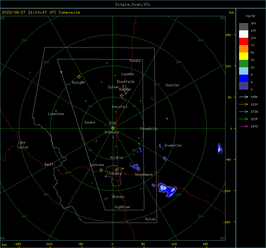
Task: Click the 2022/08/27 21:10:47 UTC Composite timestamp
Action: click(41, 12)
